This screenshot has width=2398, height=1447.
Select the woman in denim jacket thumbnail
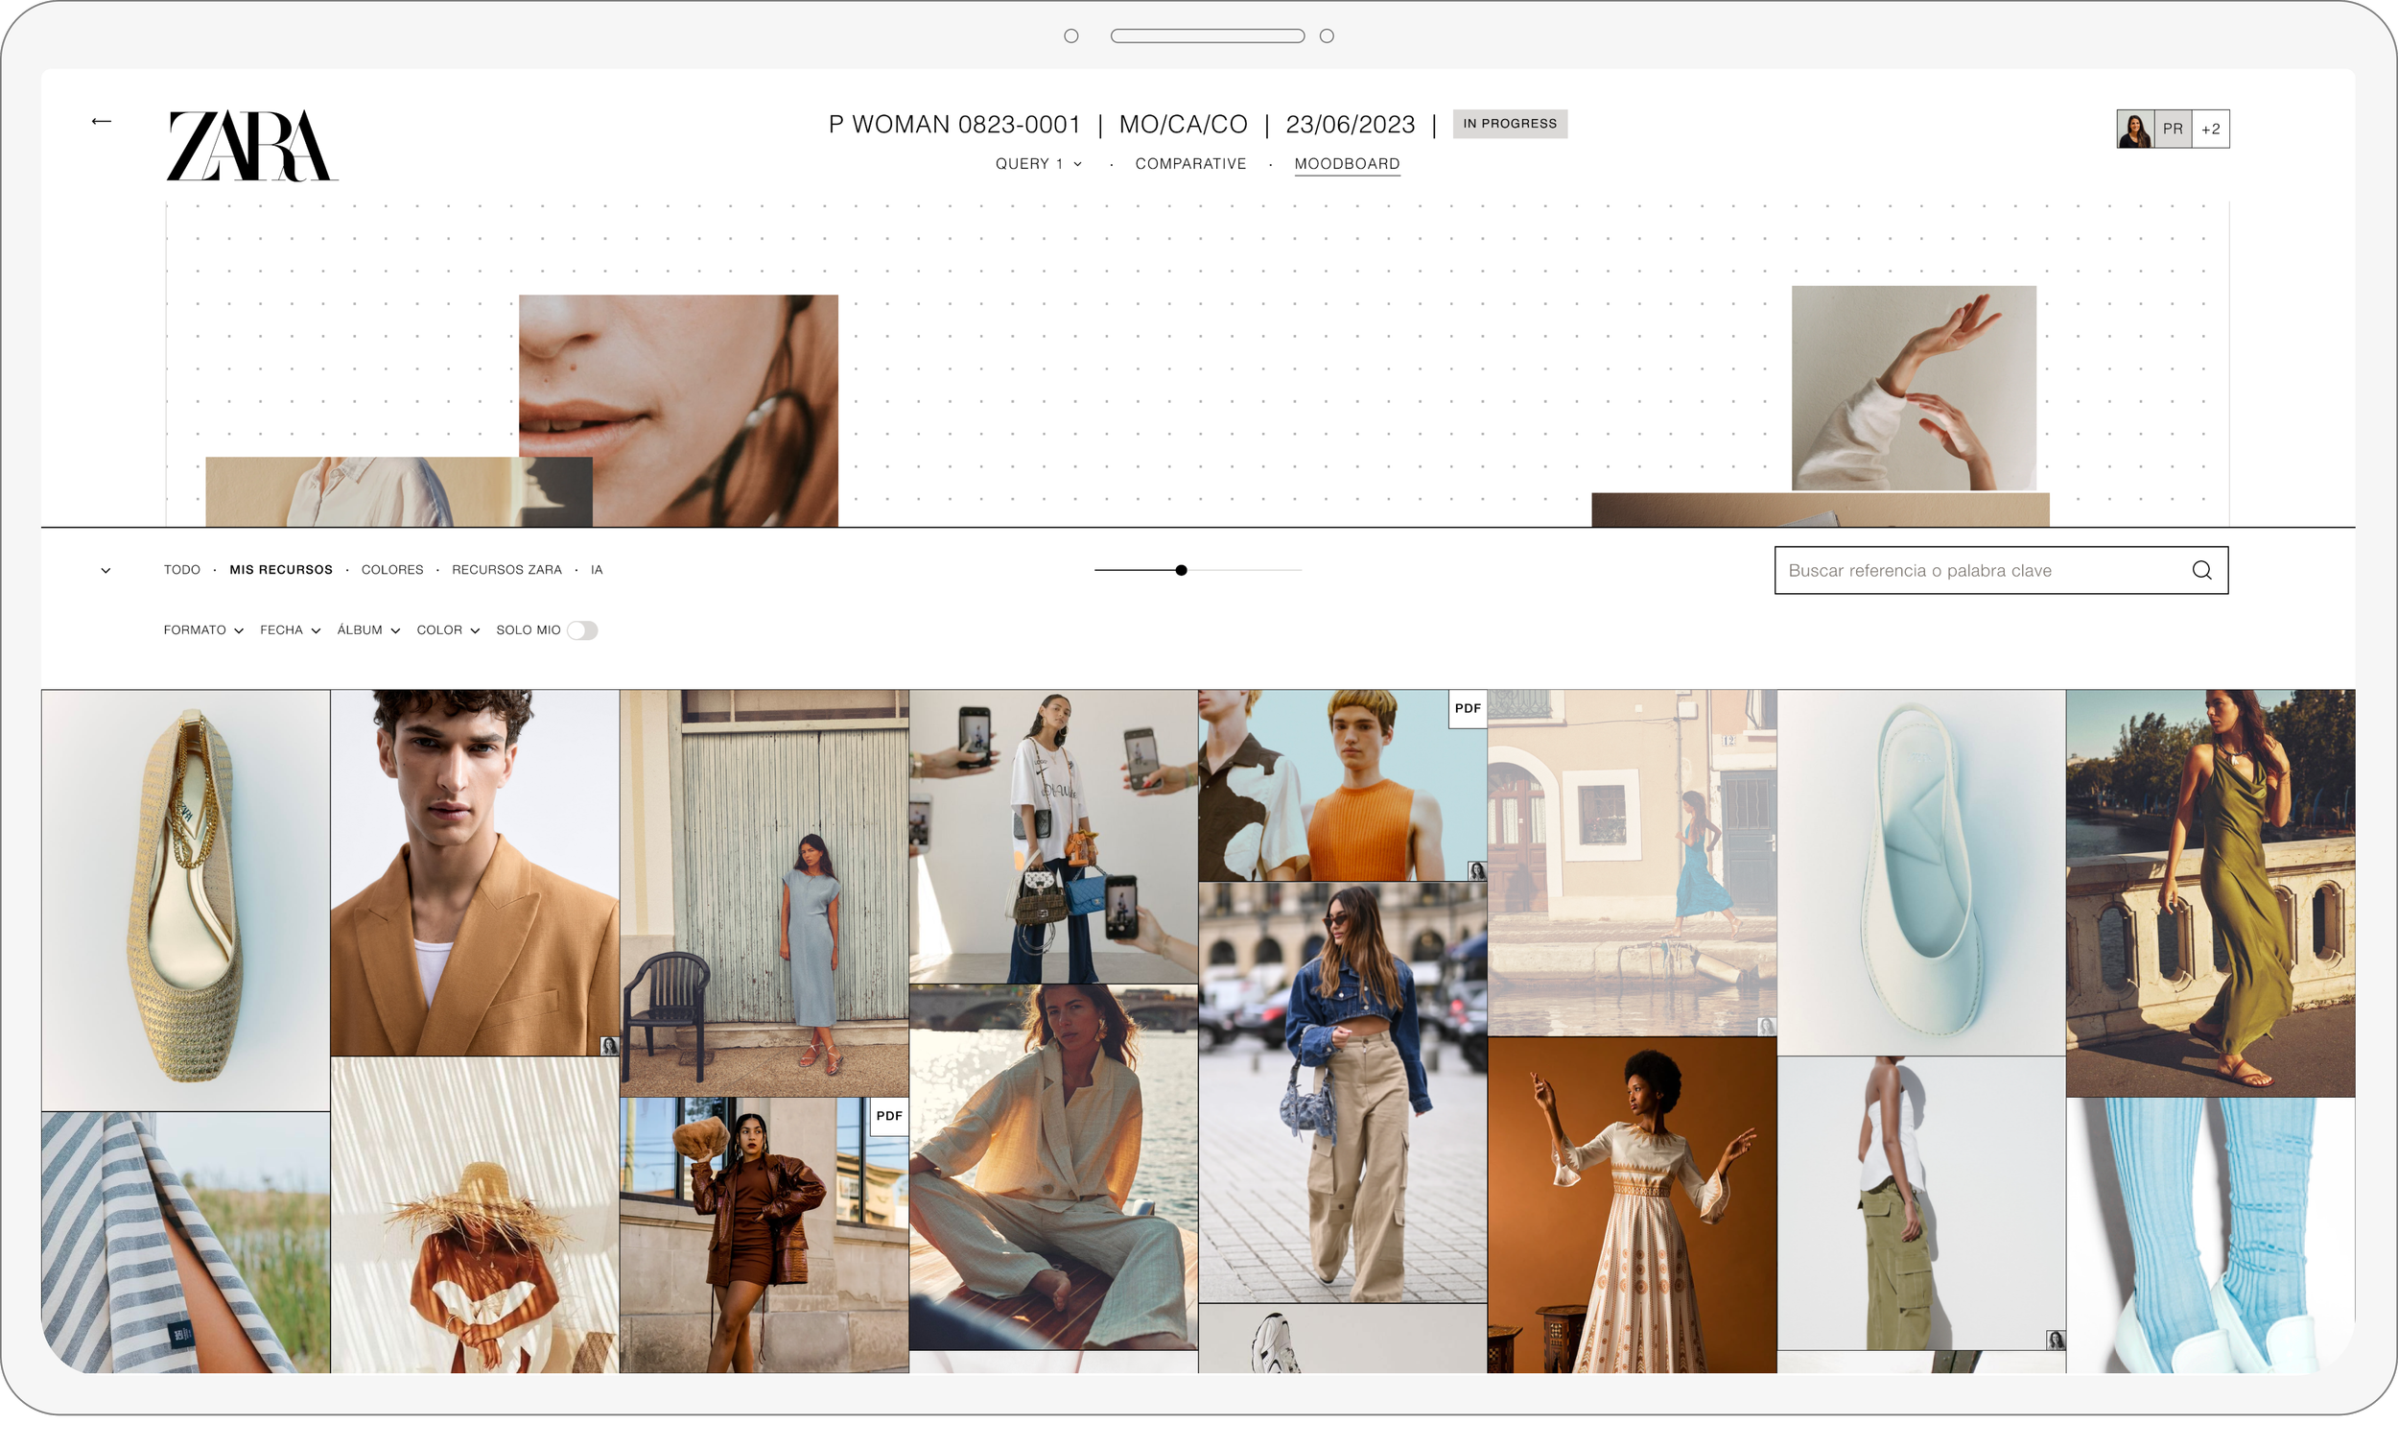(1342, 1093)
